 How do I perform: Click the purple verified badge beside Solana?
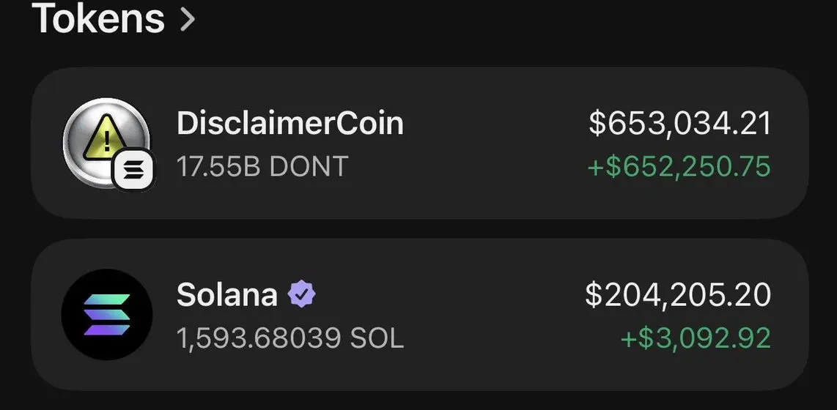click(301, 295)
